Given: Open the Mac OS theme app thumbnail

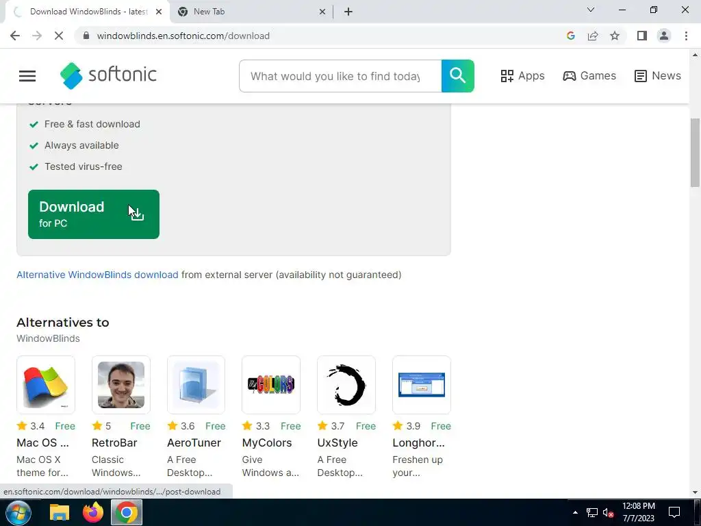Looking at the screenshot, I should [46, 385].
